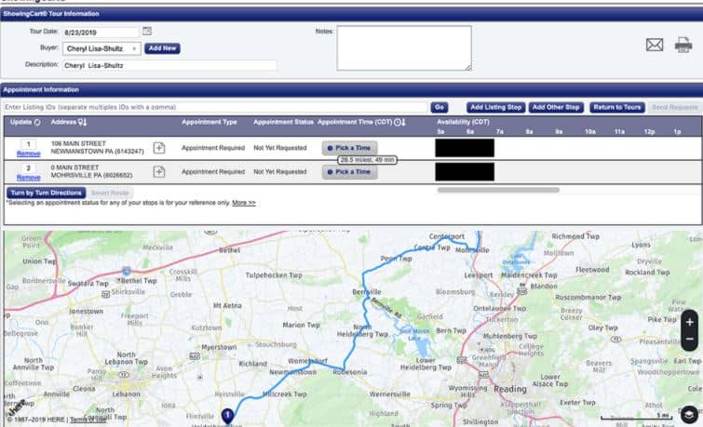Click the availability horizontal scrollbar
The image size is (703, 427).
click(x=498, y=190)
